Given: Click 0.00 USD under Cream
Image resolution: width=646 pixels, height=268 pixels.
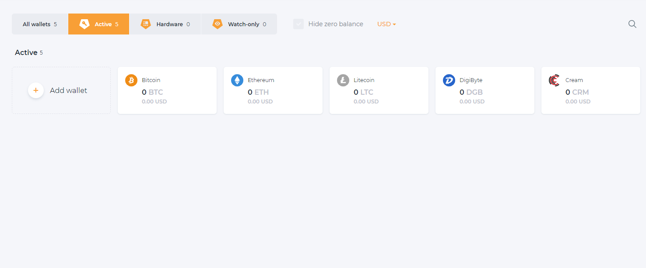Looking at the screenshot, I should pyautogui.click(x=578, y=102).
